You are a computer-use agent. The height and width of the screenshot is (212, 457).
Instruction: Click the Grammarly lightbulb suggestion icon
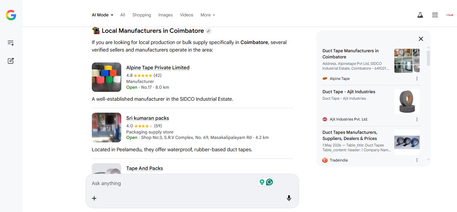(x=262, y=182)
